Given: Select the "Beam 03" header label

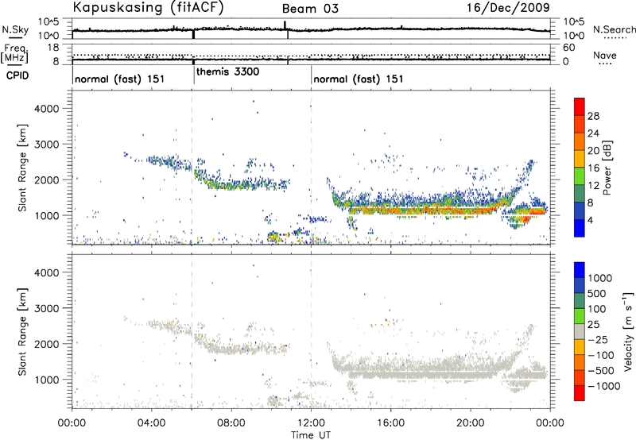Looking at the screenshot, I should [x=310, y=9].
